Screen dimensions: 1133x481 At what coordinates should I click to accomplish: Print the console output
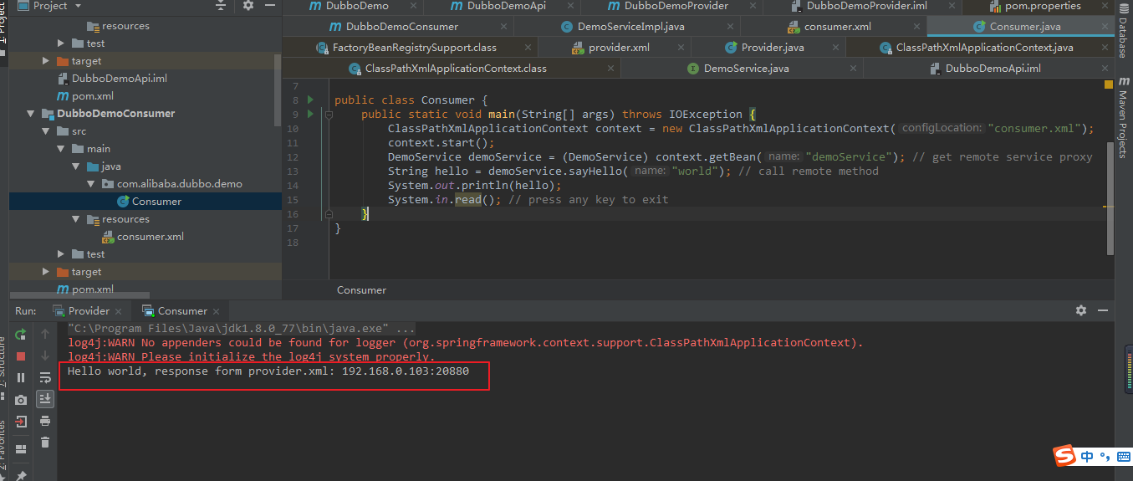tap(45, 421)
